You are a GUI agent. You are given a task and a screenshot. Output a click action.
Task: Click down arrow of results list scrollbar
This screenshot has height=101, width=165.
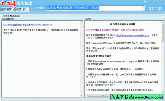[x=82, y=95]
